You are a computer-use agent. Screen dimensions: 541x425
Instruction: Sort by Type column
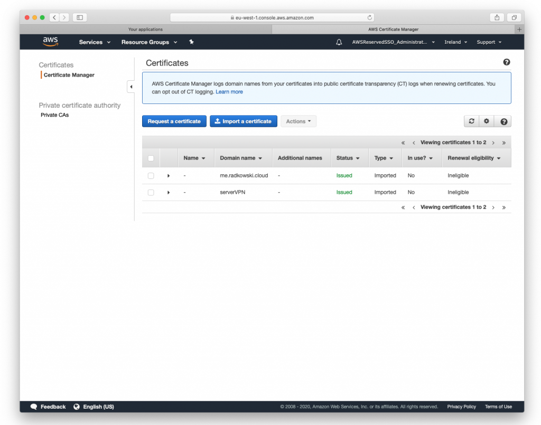coord(384,158)
